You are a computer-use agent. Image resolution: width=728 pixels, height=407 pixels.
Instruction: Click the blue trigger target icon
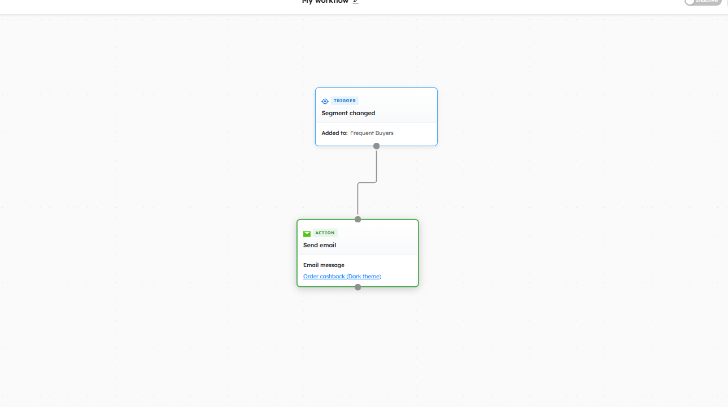[x=325, y=101]
